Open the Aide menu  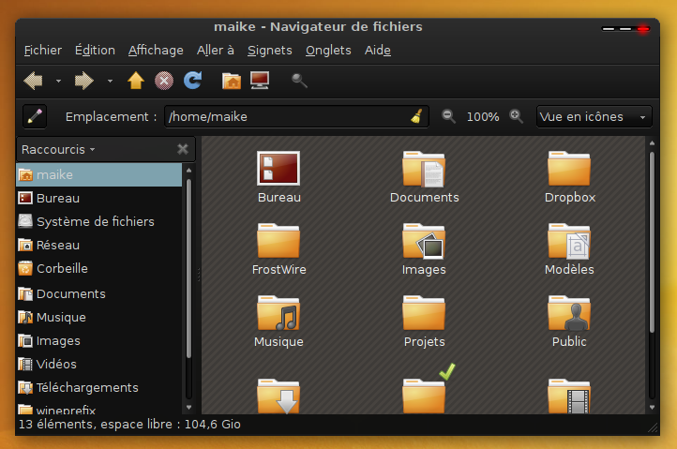click(378, 51)
